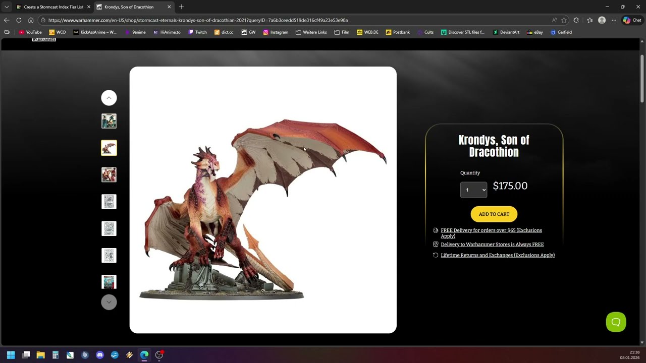This screenshot has width=646, height=363.
Task: Open the Copilot Chat panel
Action: pos(632,20)
